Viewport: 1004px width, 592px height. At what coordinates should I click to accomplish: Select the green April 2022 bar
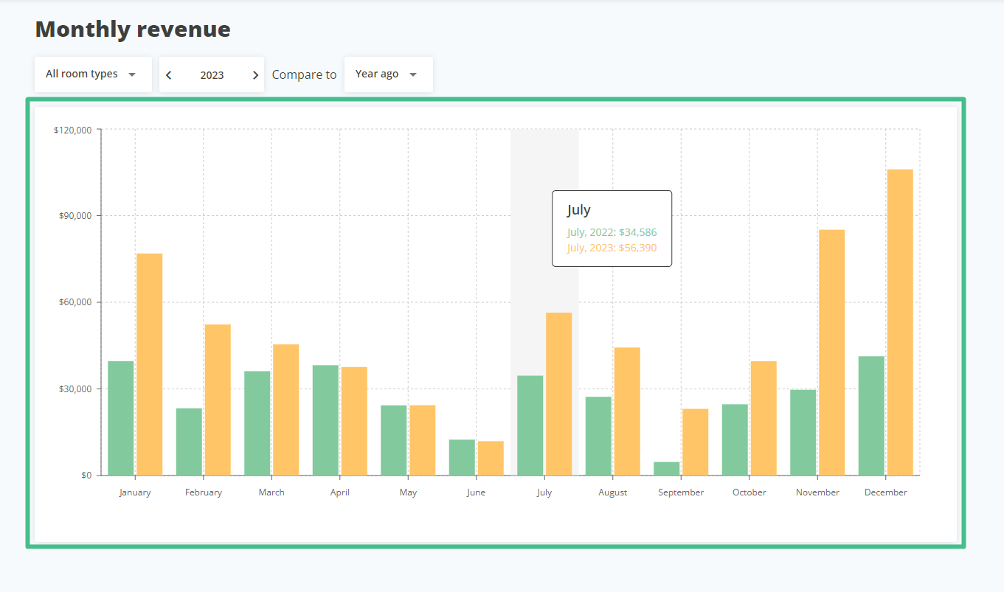tap(325, 420)
